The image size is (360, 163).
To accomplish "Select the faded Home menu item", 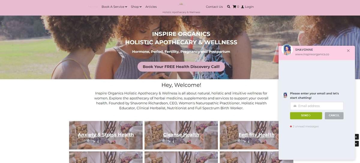I will [x=93, y=7].
